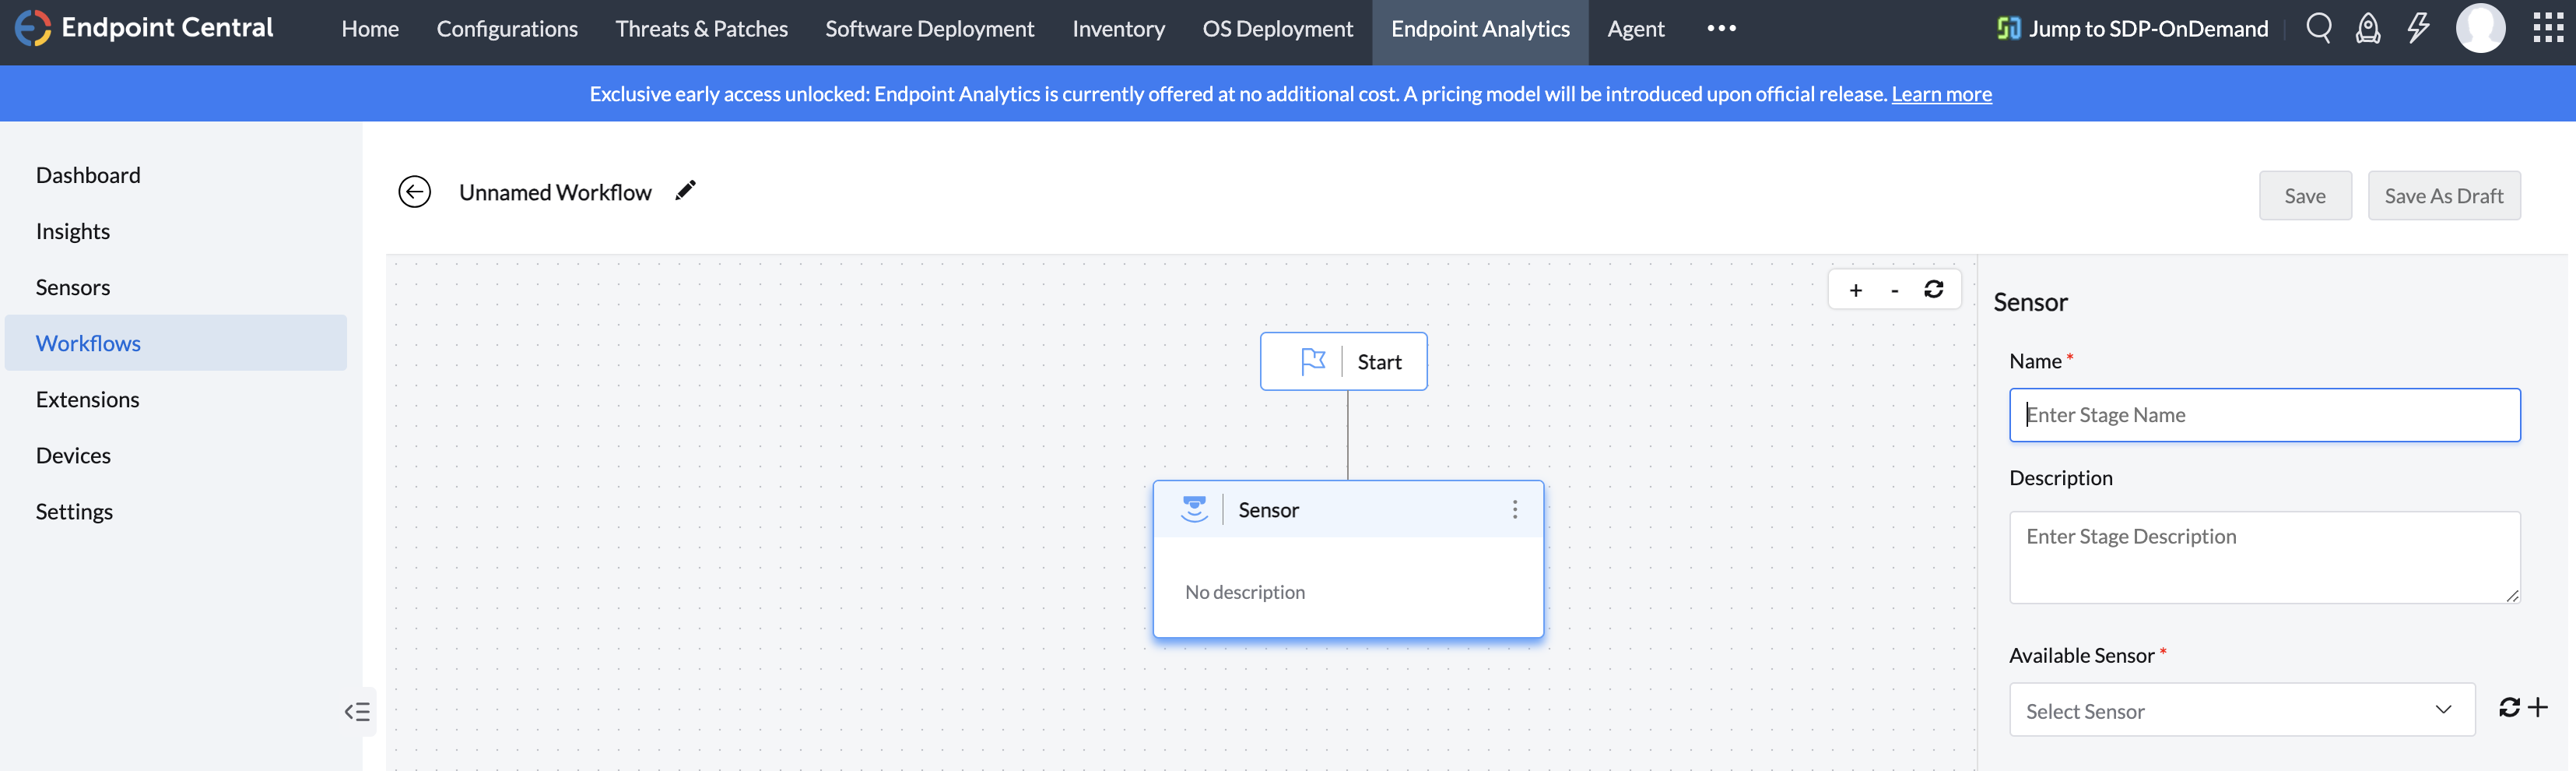Open the Select Sensor dropdown
2576x771 pixels.
(x=2240, y=710)
